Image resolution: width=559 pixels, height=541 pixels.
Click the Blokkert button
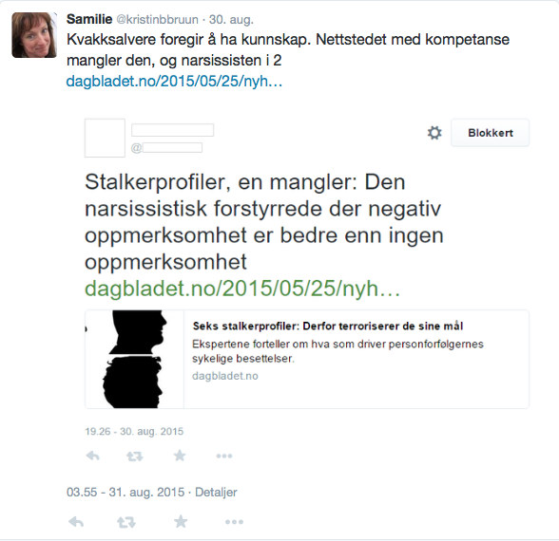point(491,133)
